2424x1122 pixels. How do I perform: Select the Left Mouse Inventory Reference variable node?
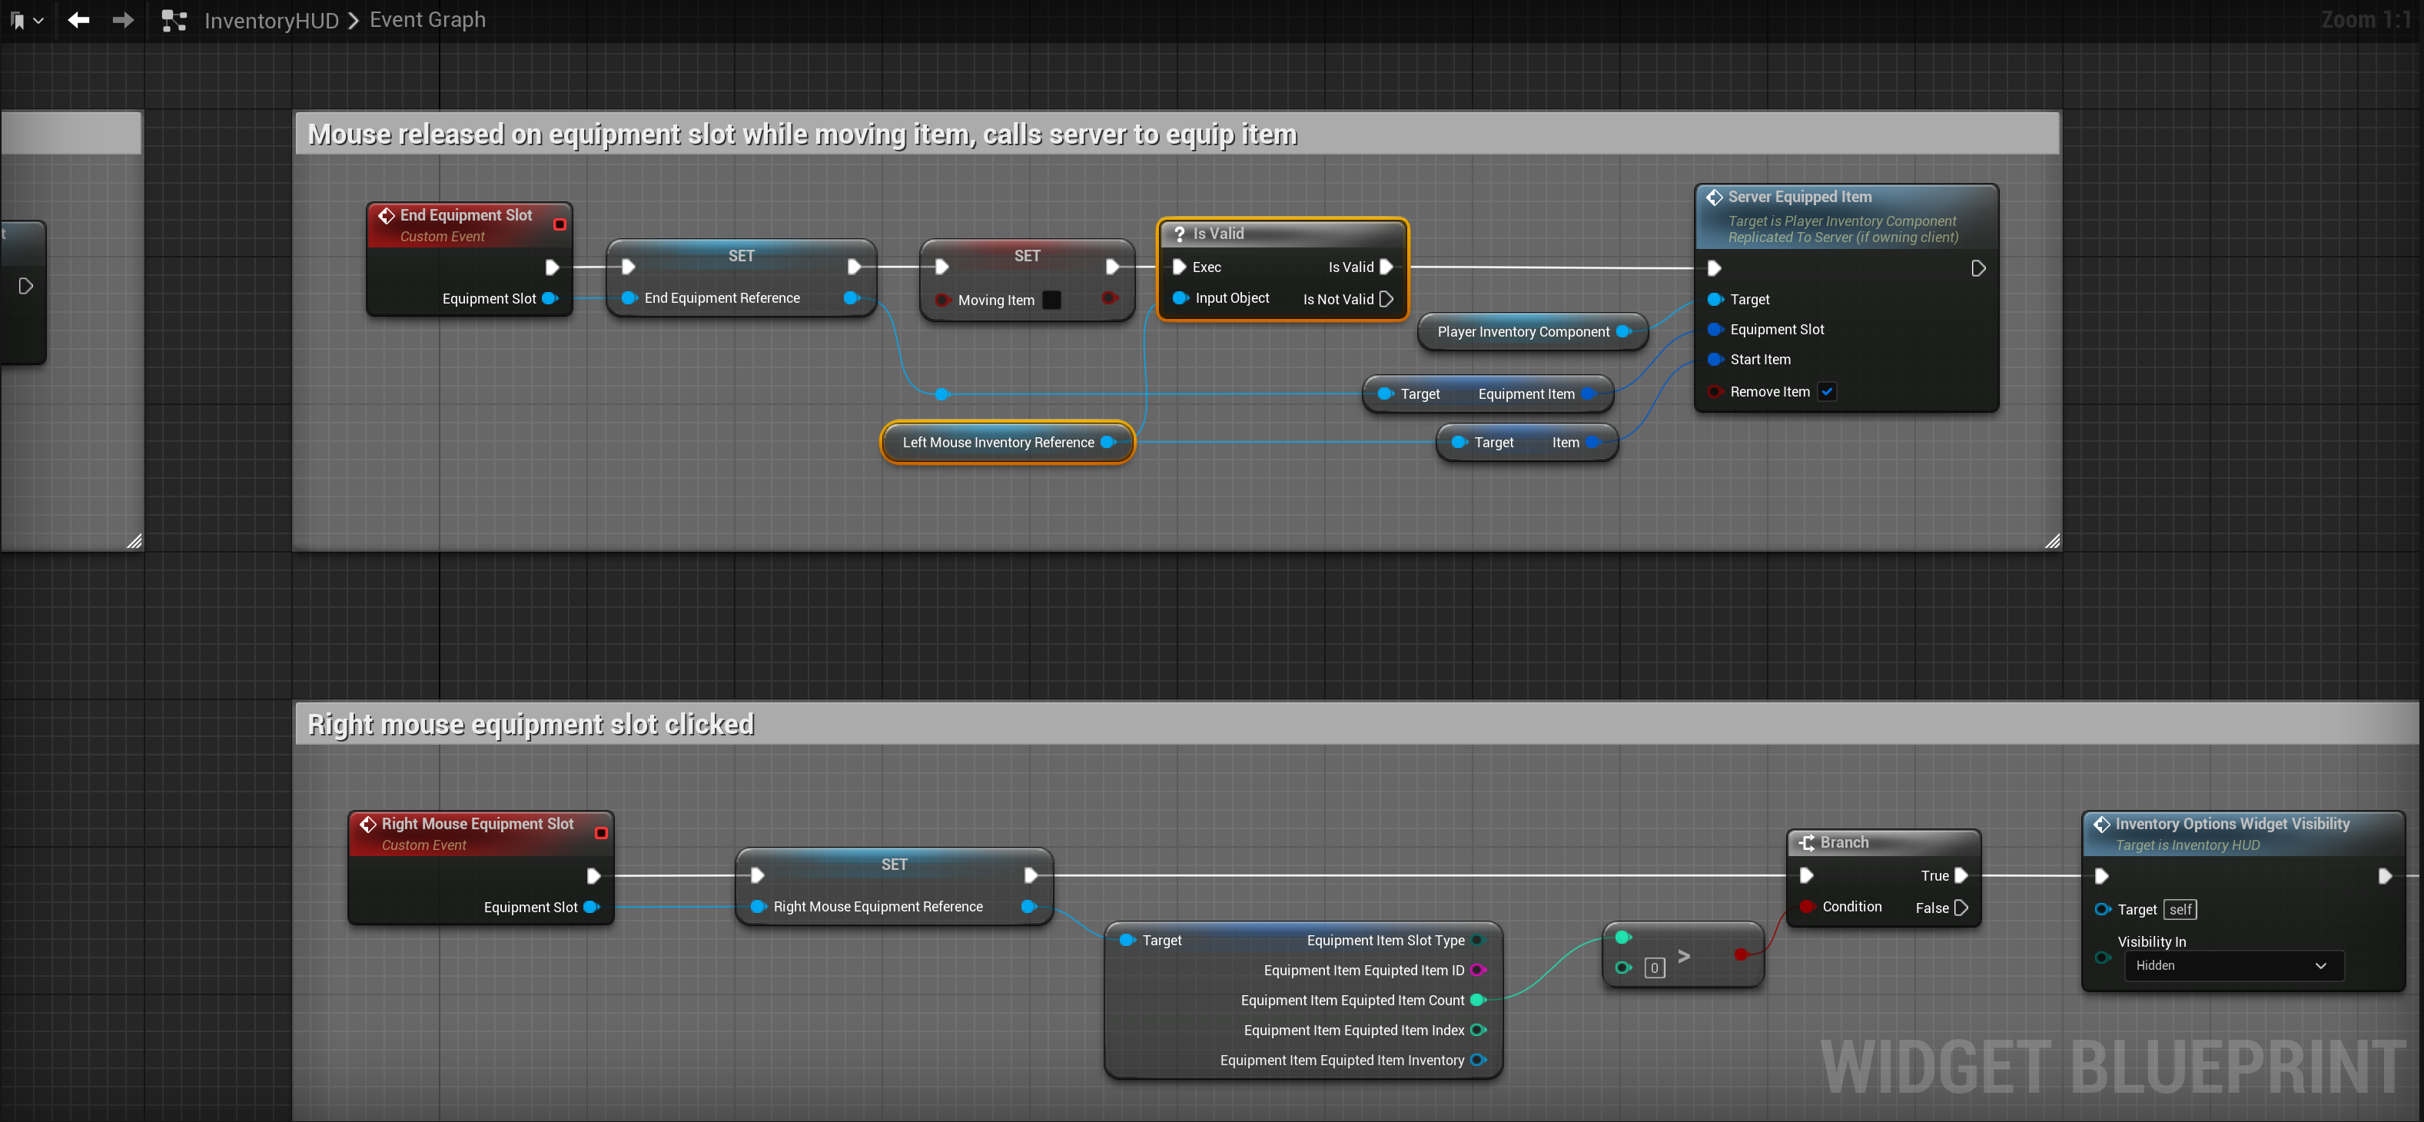pos(998,443)
